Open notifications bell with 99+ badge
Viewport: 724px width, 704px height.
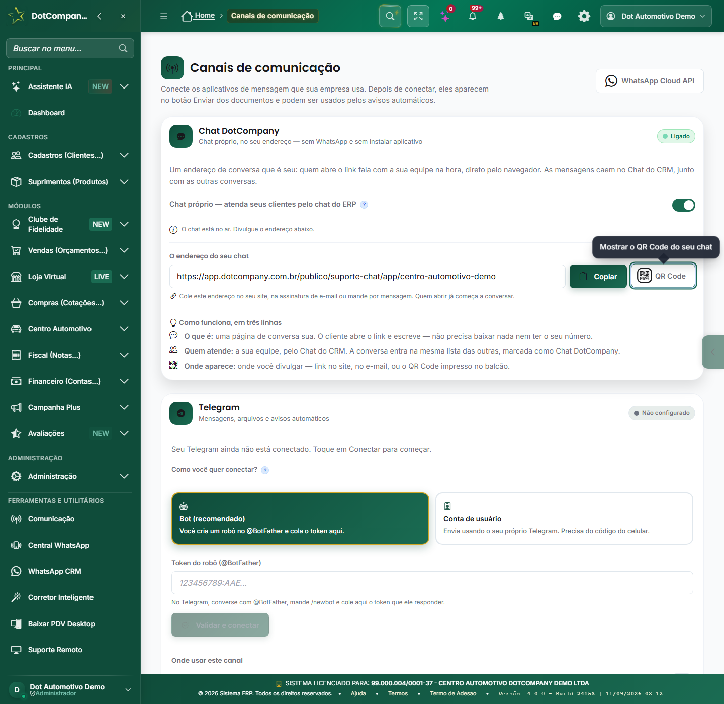pyautogui.click(x=473, y=16)
